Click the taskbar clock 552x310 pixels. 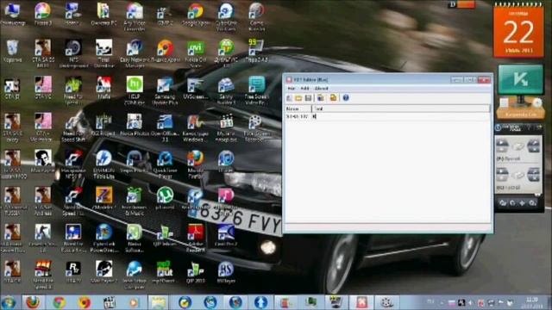(x=531, y=302)
